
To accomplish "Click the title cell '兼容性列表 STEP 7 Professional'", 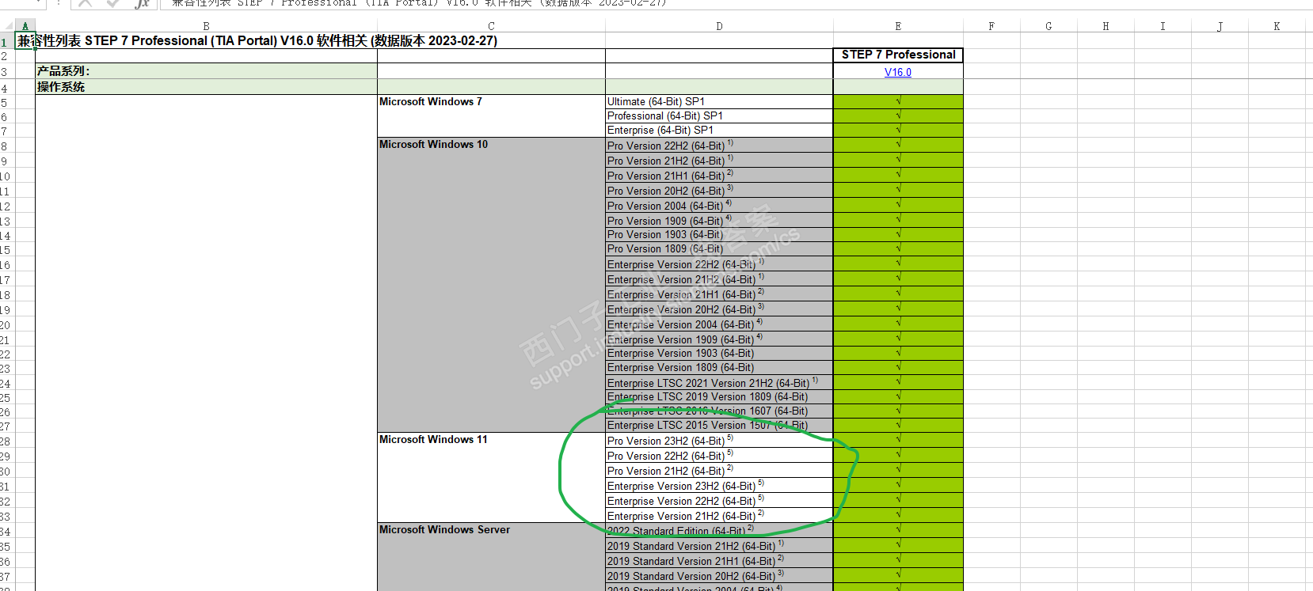I will click(257, 41).
